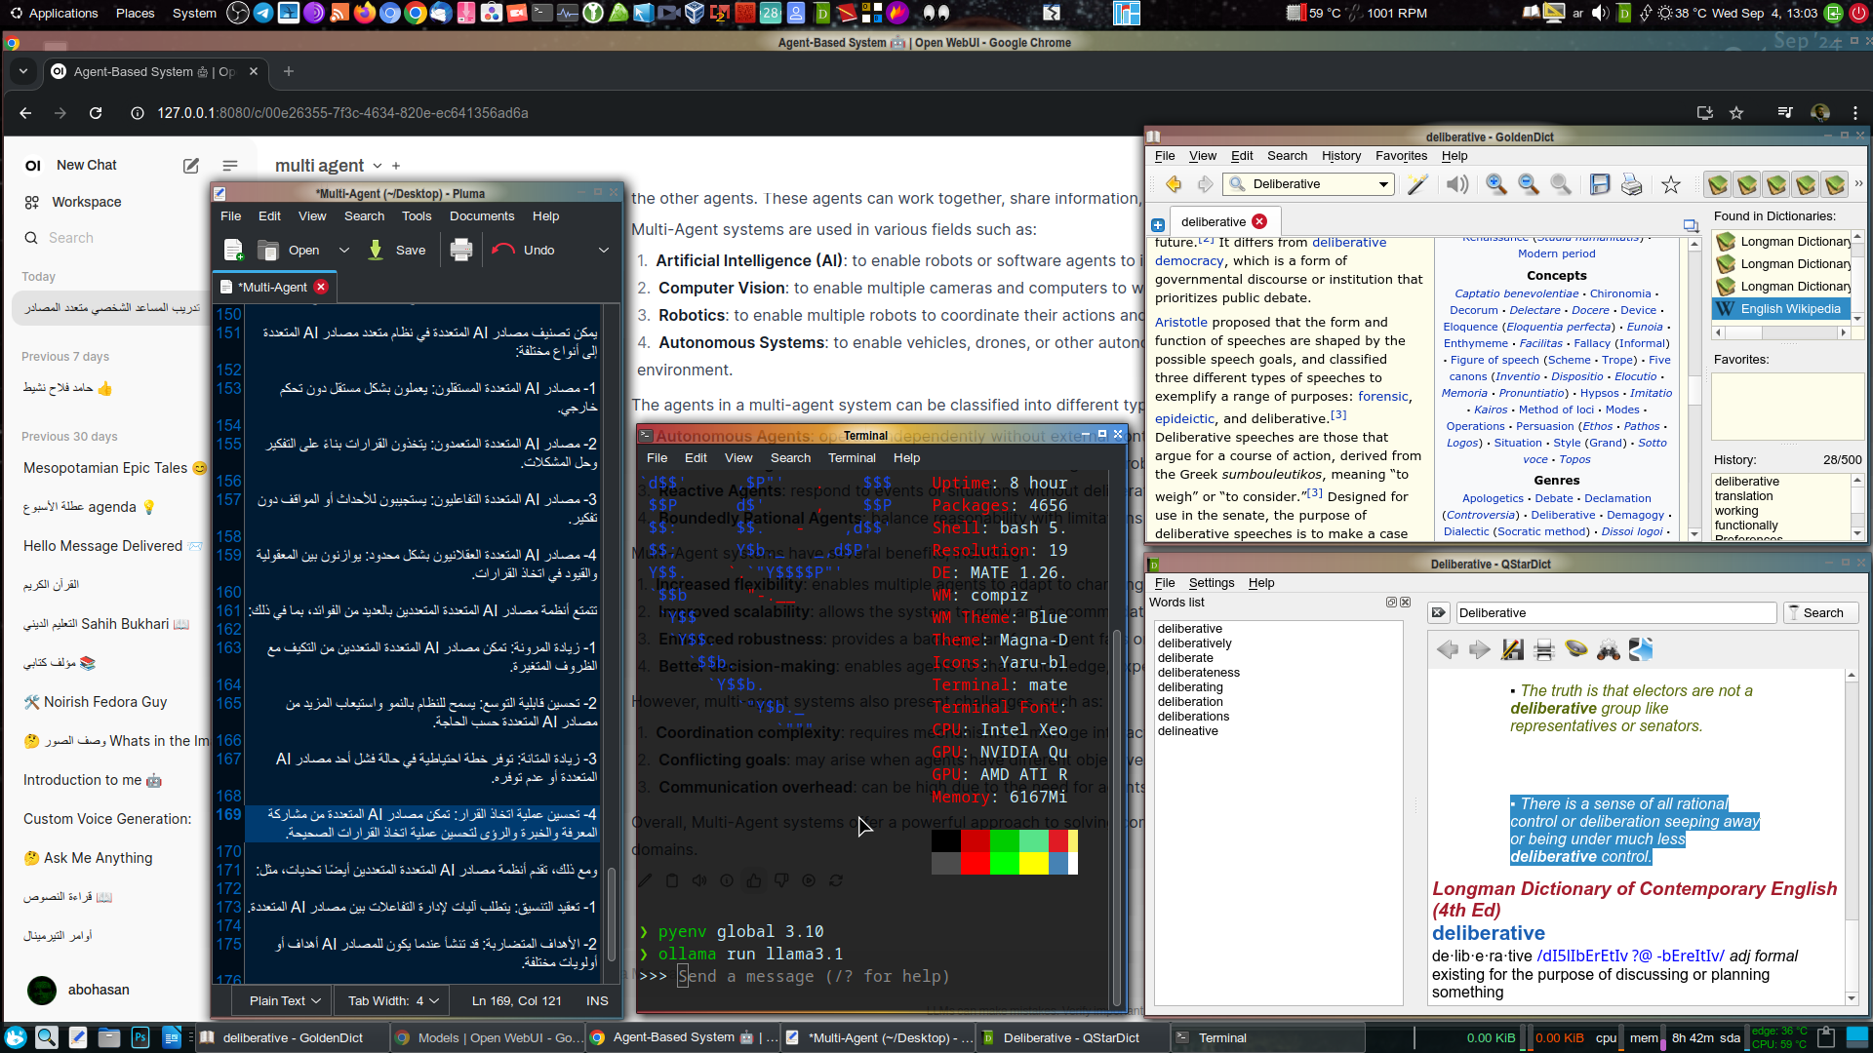
Task: Open the Aristotle link in GoldenDict article
Action: pos(1180,322)
